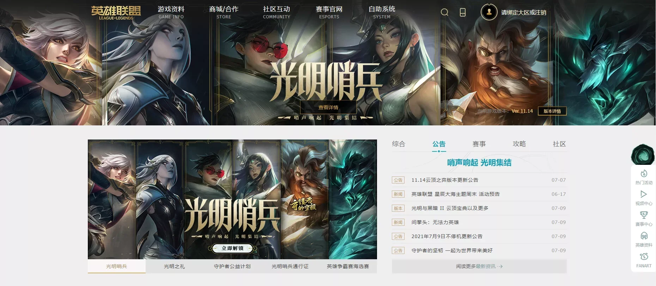656x286 pixels.
Task: Select the 守护者公益计划 carousel tab
Action: pos(232,266)
